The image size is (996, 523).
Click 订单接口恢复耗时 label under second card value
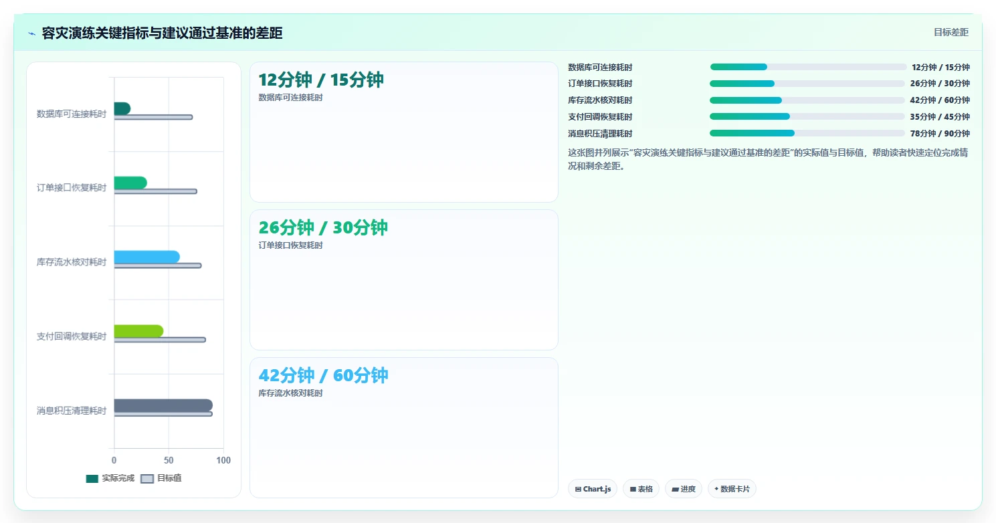290,245
